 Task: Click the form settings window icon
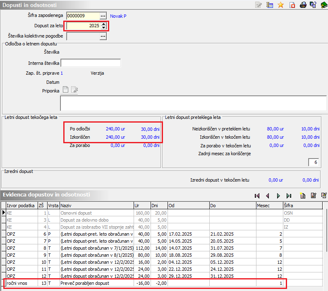[270, 5]
